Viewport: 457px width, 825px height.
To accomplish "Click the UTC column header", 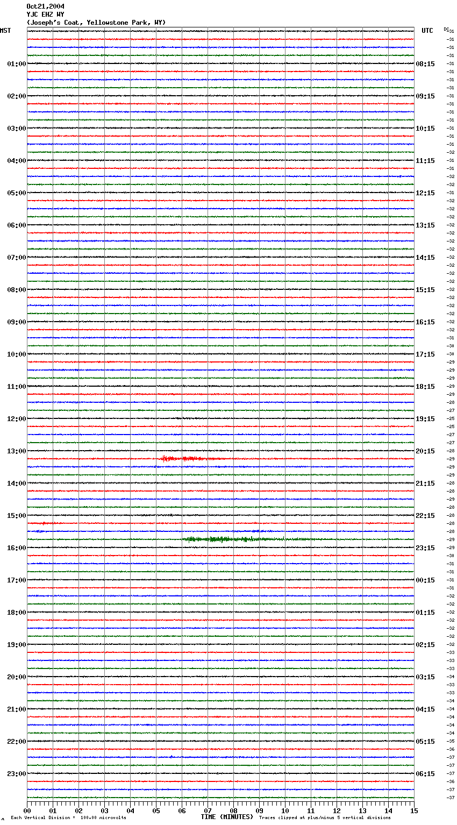I will point(427,31).
